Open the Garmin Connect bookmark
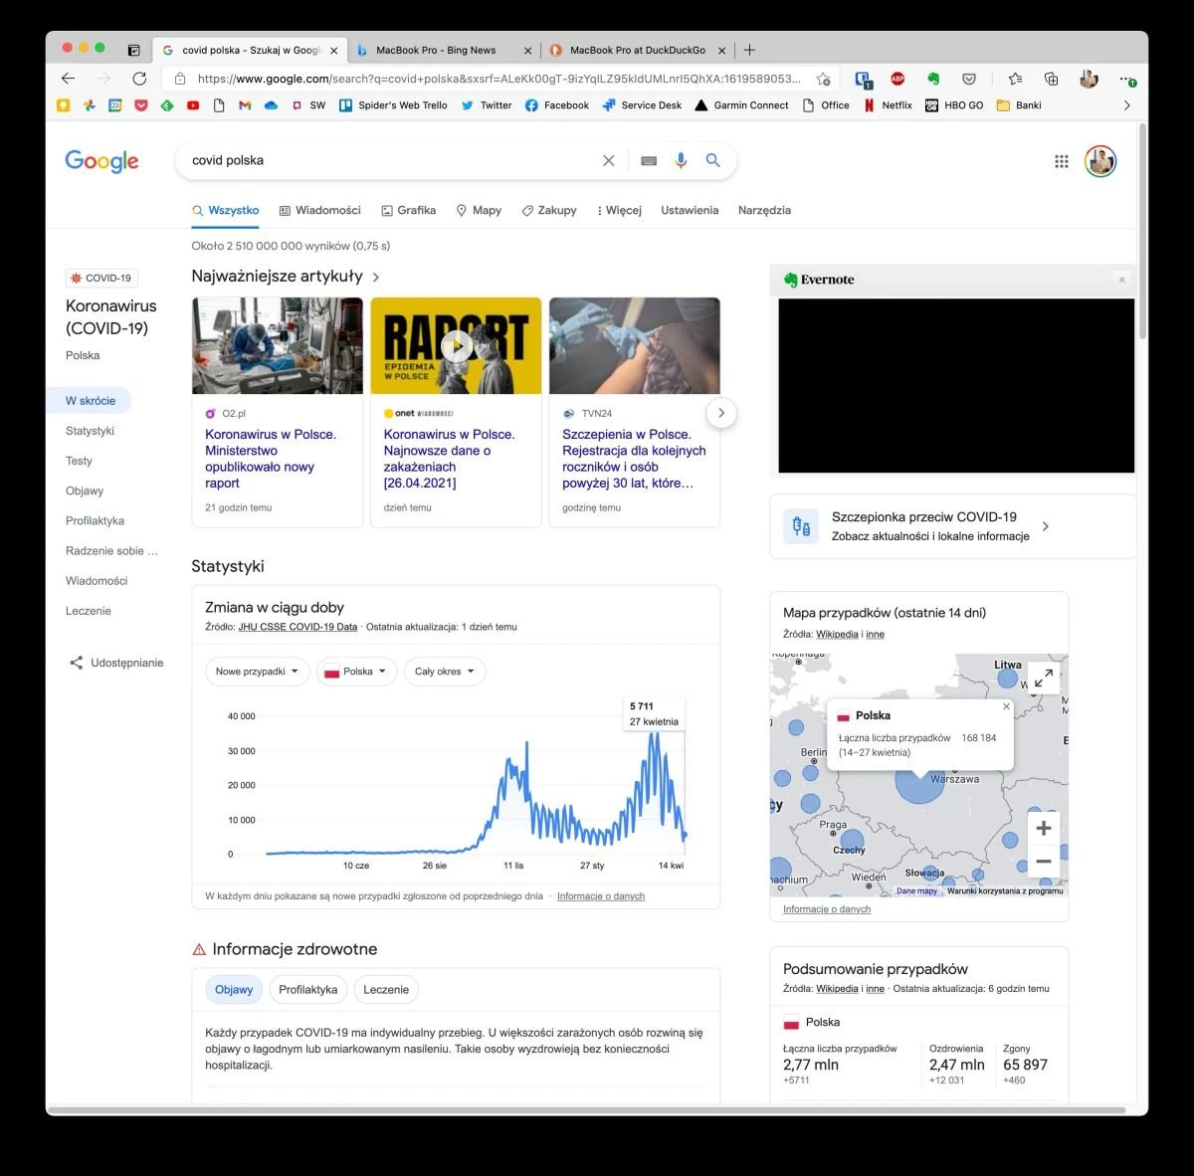 (x=741, y=105)
